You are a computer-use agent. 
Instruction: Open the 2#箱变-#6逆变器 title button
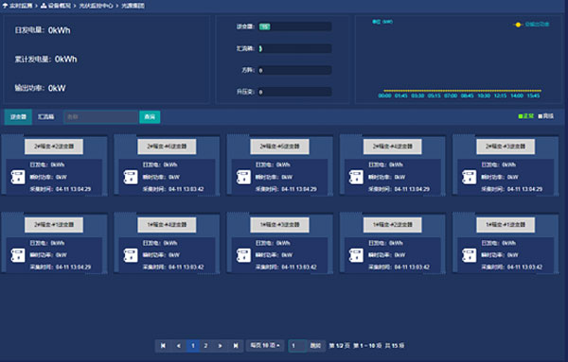click(167, 147)
